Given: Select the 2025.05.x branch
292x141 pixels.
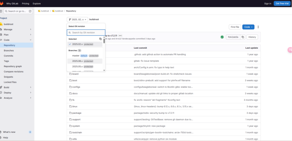Looking at the screenshot, I should tap(85, 67).
